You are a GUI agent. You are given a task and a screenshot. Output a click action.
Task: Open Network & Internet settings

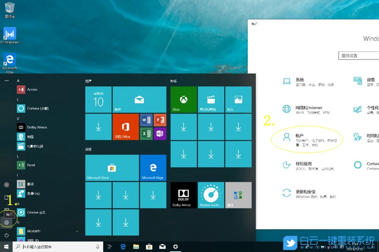tap(307, 110)
